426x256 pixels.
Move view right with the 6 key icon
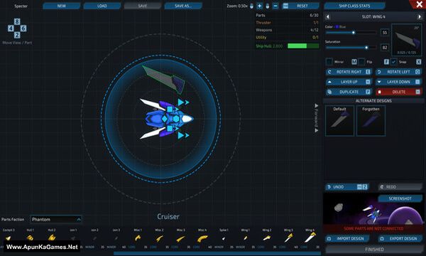23,28
